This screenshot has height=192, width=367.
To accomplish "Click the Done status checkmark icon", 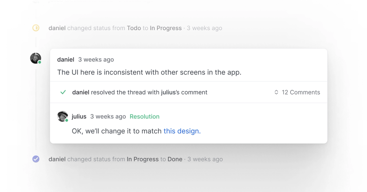I will (x=36, y=159).
